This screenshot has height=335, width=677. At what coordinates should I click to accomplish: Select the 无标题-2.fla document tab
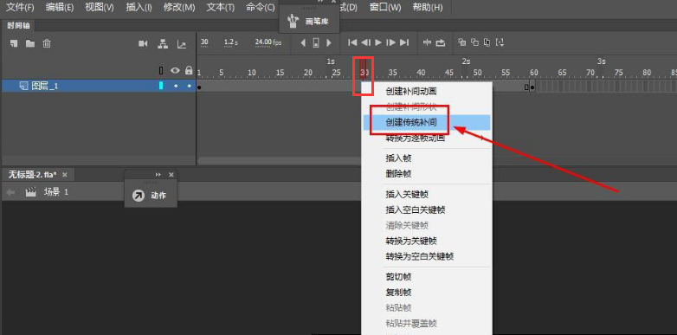tap(32, 174)
